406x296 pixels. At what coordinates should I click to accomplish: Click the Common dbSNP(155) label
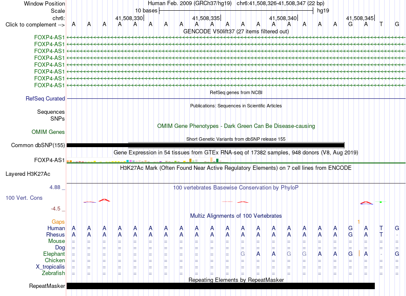pos(38,145)
